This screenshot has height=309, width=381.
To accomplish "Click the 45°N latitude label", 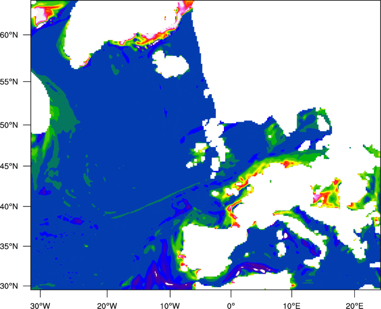I will click(9, 166).
